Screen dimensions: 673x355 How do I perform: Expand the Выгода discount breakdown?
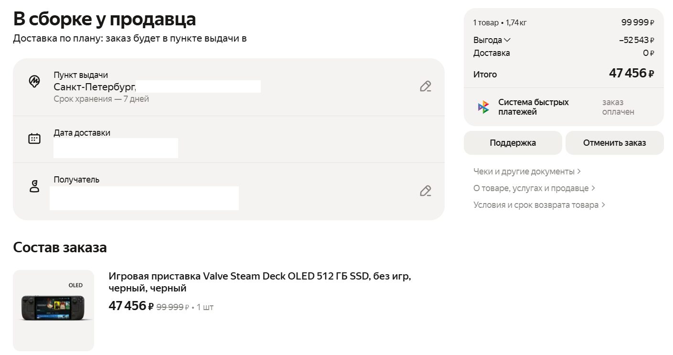pos(492,40)
